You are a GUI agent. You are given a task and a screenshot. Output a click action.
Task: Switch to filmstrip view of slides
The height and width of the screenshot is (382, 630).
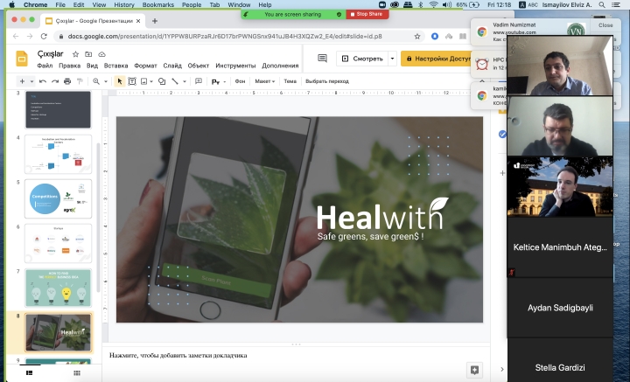click(x=29, y=373)
